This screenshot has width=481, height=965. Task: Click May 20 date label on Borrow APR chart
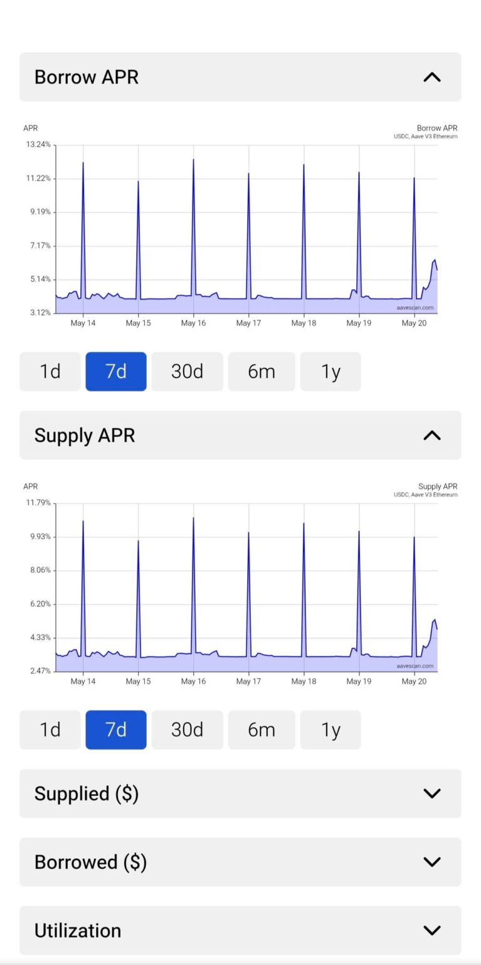414,324
